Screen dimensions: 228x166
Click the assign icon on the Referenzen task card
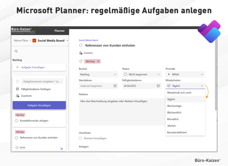click(61, 148)
